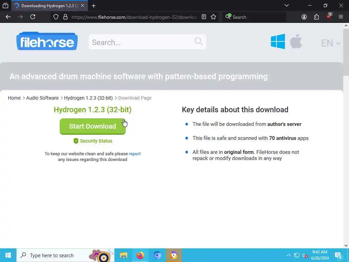Click the address bar URL field
349x262 pixels.
click(134, 17)
